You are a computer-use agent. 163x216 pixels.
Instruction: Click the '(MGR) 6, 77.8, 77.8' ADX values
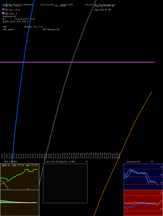tap(33, 27)
